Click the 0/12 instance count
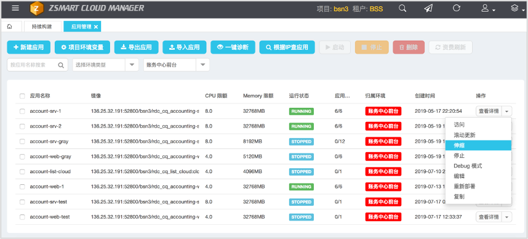Screen dimensions: 528x239 340,142
